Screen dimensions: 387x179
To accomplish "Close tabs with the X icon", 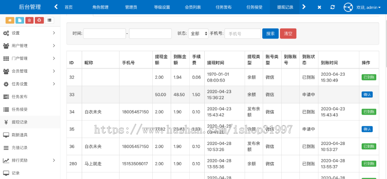I will coord(319,7).
